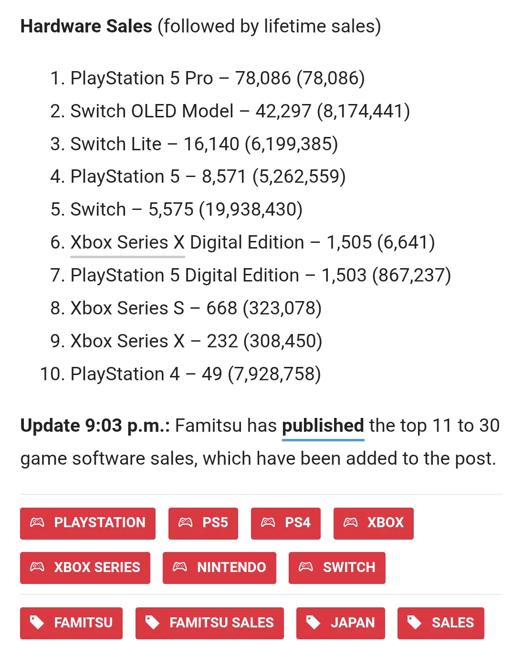Open the Xbox Series X Digital Edition link
The image size is (523, 667).
coord(127,243)
